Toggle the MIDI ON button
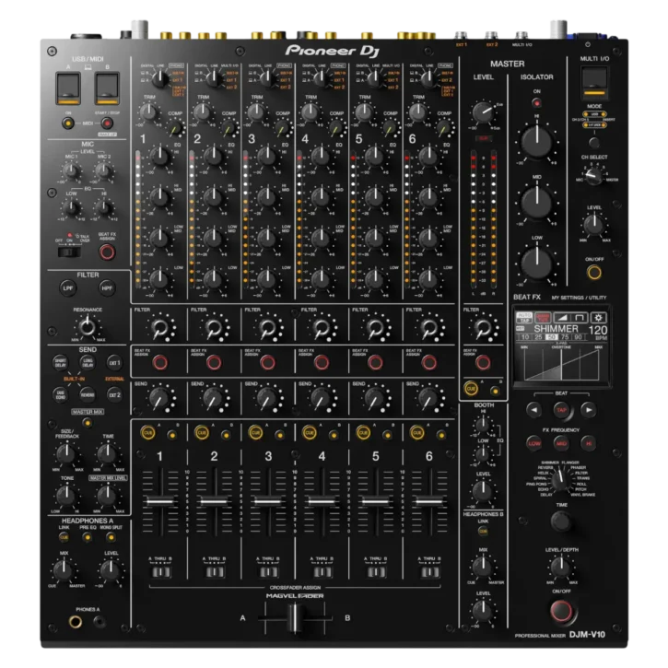668x668 pixels. click(68, 123)
